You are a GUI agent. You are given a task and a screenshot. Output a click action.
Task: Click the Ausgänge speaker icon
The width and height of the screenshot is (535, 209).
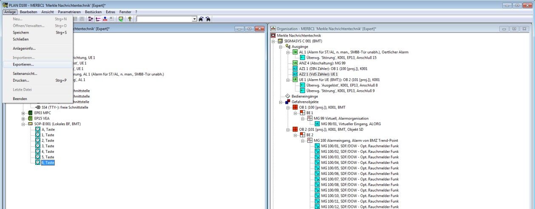pos(288,46)
